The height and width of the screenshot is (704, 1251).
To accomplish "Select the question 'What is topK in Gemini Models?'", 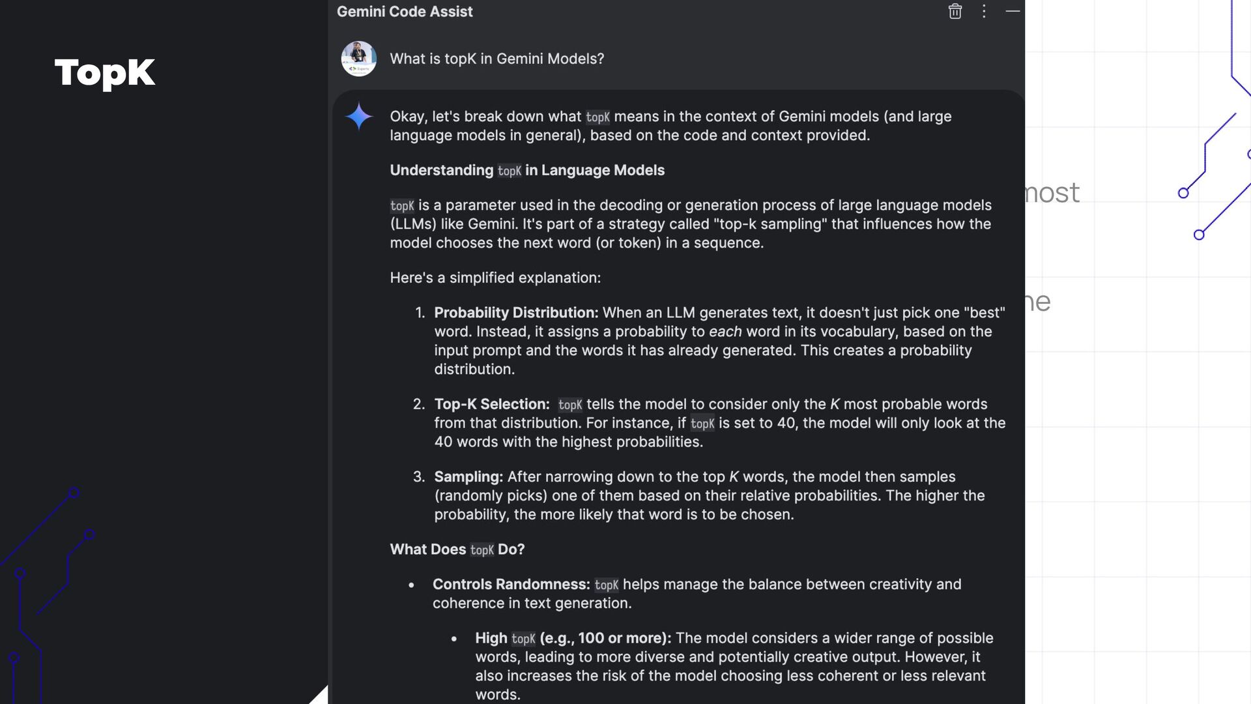I will (496, 59).
